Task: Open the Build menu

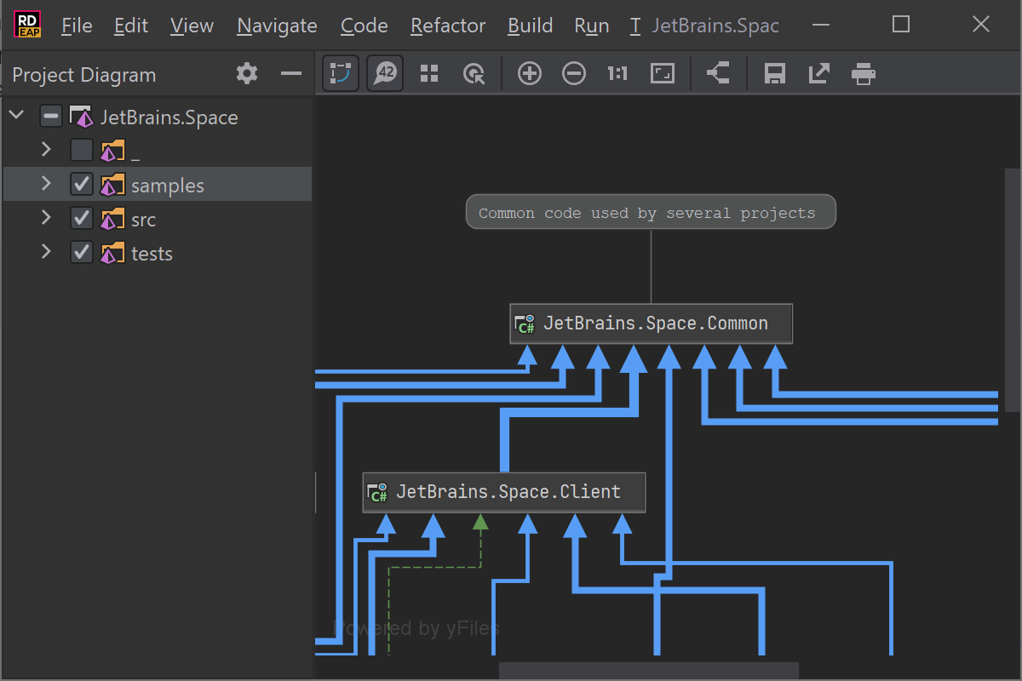Action: (530, 26)
